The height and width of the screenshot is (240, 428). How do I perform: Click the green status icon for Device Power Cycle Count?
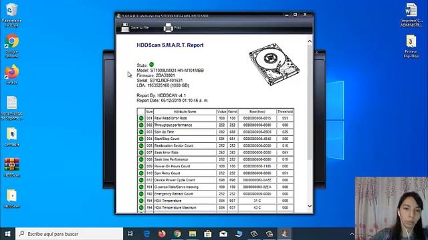(141, 180)
